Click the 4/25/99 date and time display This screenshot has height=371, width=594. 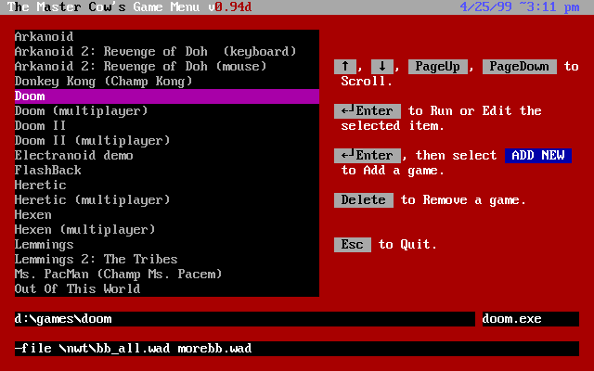(x=520, y=6)
